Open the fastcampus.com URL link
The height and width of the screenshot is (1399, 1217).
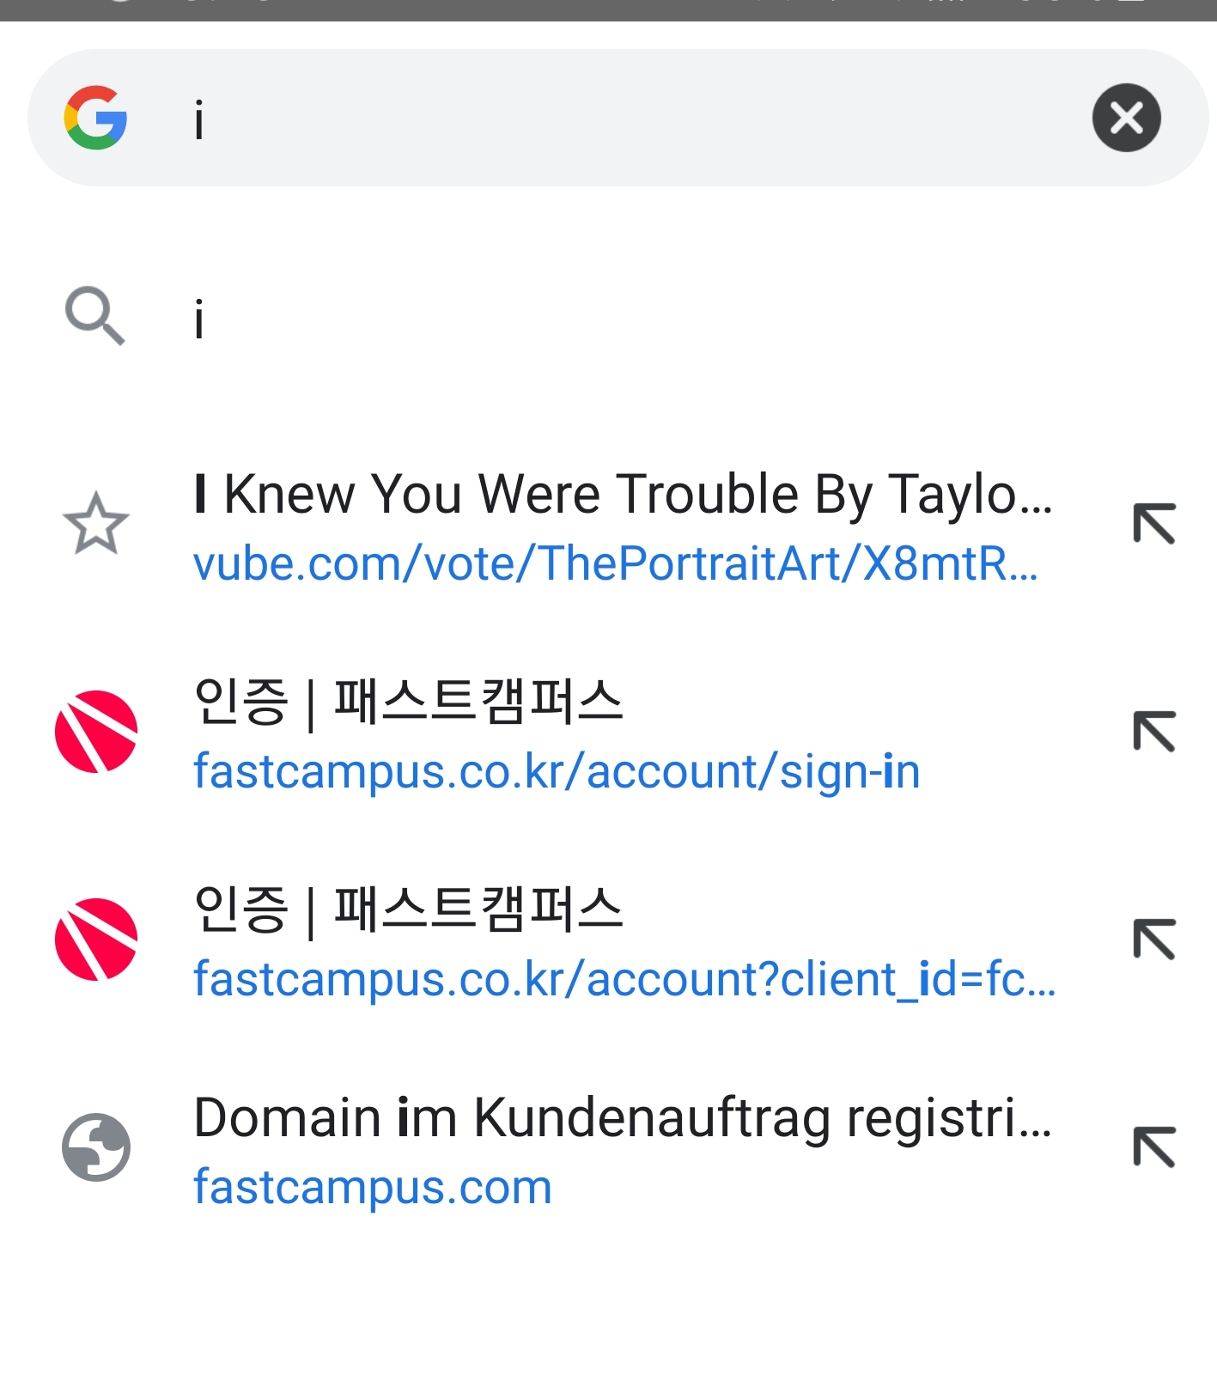coord(372,1187)
